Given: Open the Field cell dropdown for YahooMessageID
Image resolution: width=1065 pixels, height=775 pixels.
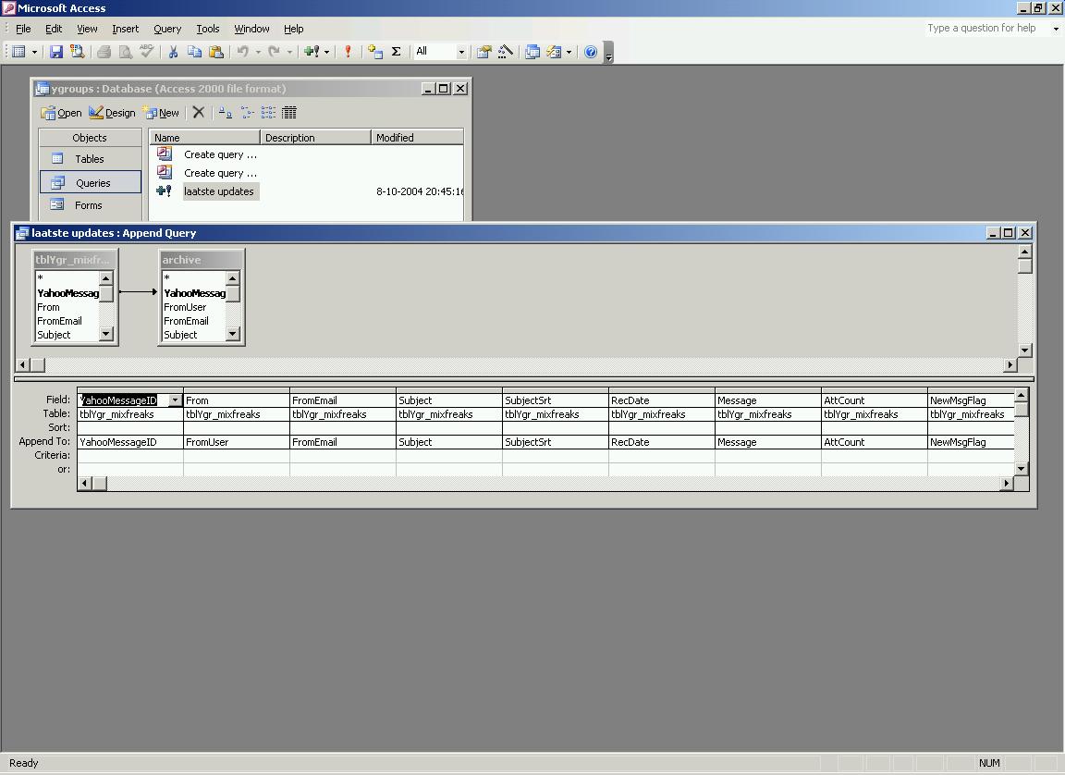Looking at the screenshot, I should (x=175, y=400).
